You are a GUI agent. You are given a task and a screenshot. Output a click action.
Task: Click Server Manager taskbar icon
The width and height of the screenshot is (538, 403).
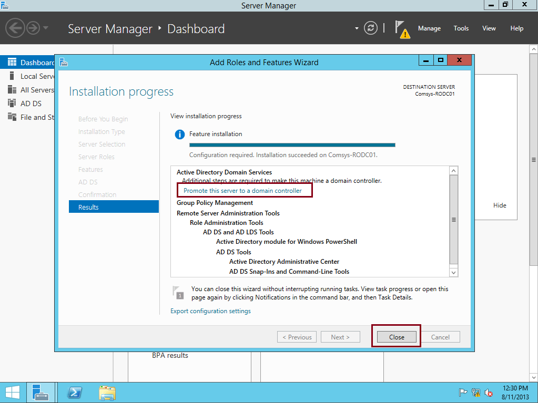40,392
